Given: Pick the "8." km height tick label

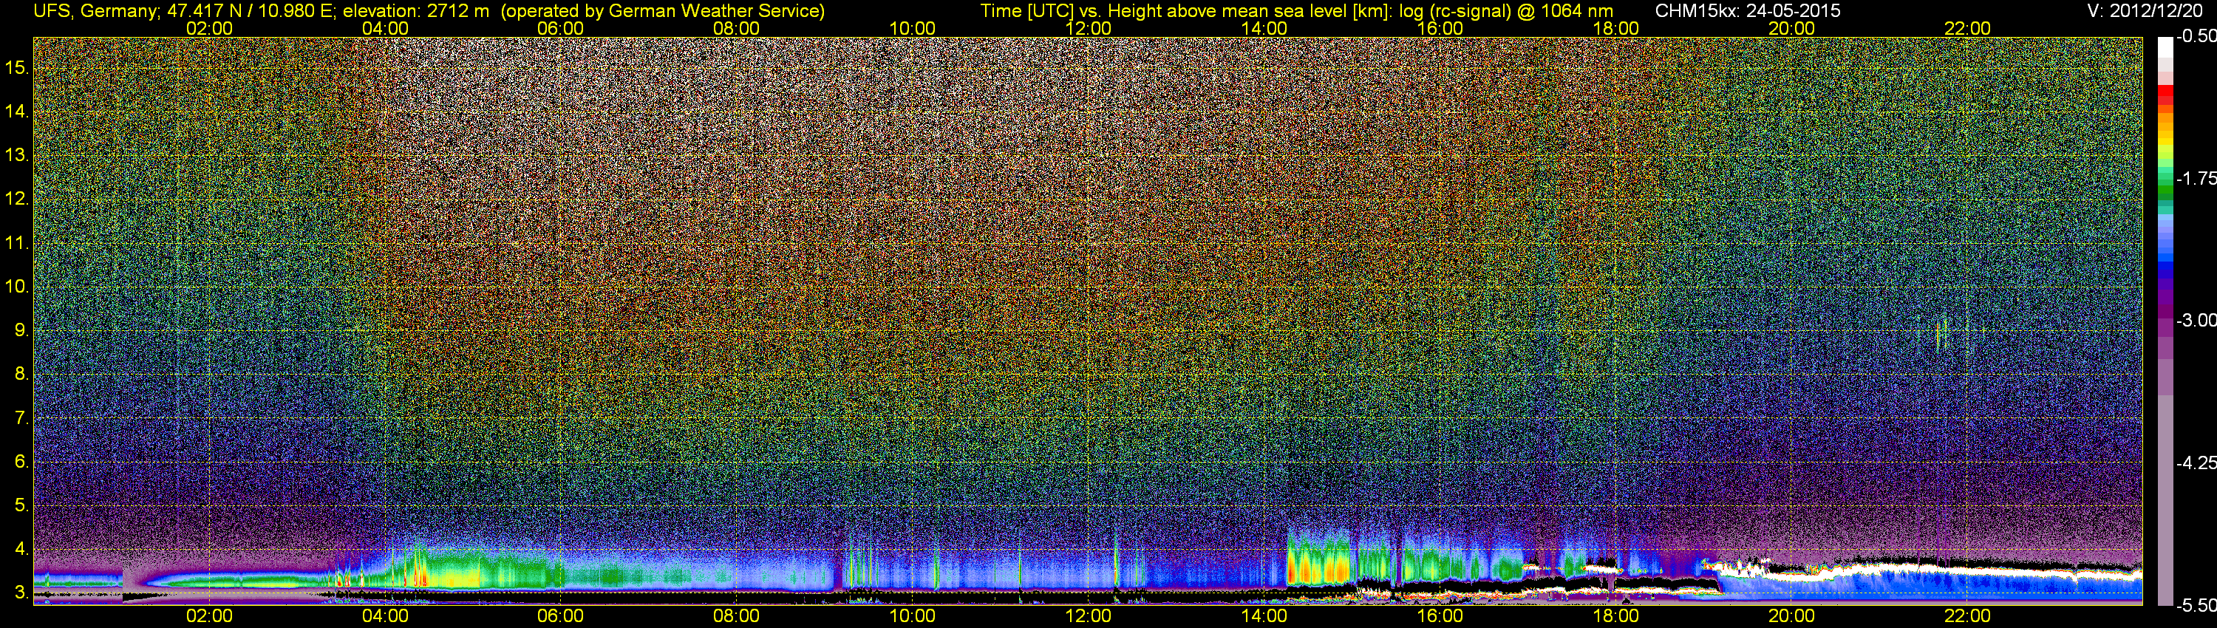Looking at the screenshot, I should [x=21, y=375].
